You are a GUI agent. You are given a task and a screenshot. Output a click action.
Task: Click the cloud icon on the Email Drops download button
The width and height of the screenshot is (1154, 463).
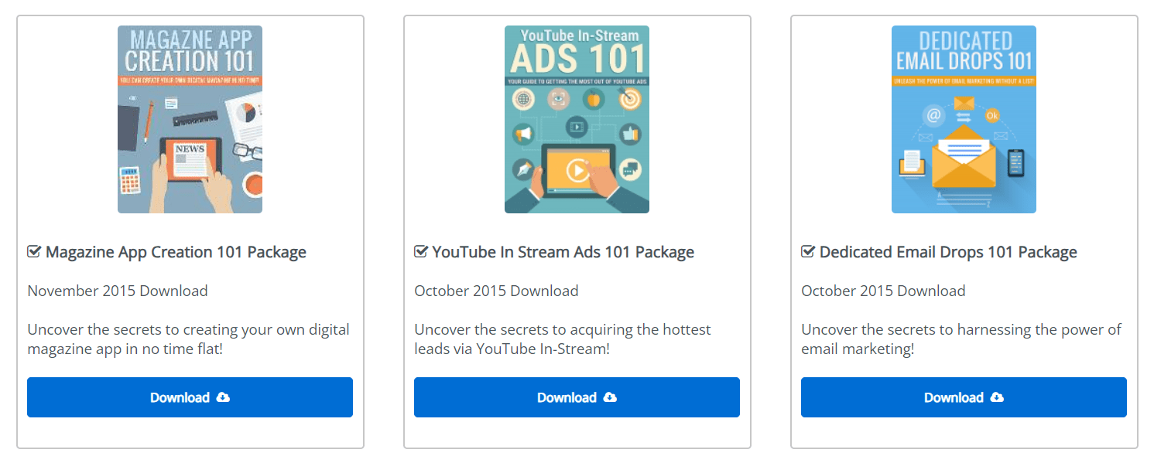point(997,397)
